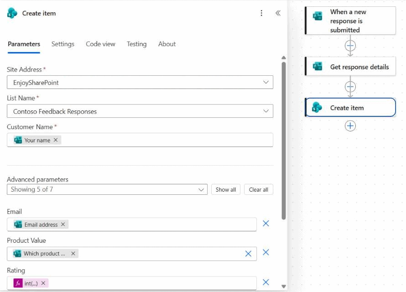This screenshot has width=406, height=292.
Task: Click the SharePoint icon beside Create item title
Action: [x=12, y=13]
